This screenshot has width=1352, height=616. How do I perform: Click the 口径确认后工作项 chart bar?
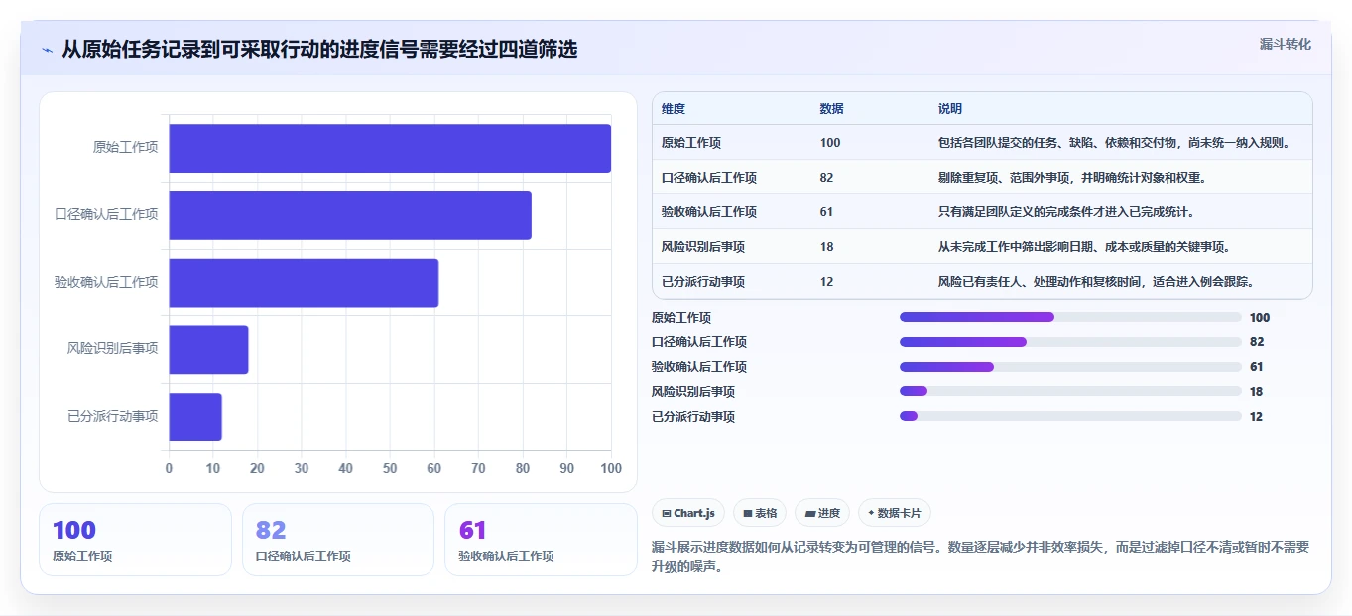pos(350,215)
